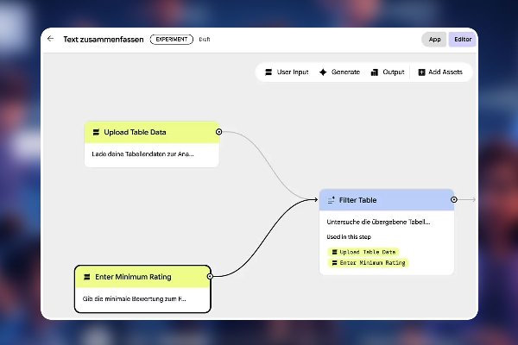Click the 'Used in this step' label
The width and height of the screenshot is (518, 345).
[349, 236]
